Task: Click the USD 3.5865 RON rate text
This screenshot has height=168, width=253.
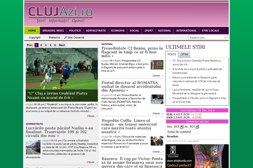Action: 178,118
